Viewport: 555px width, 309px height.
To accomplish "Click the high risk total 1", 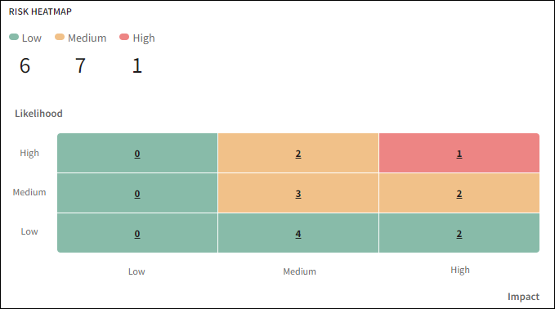I will (137, 66).
